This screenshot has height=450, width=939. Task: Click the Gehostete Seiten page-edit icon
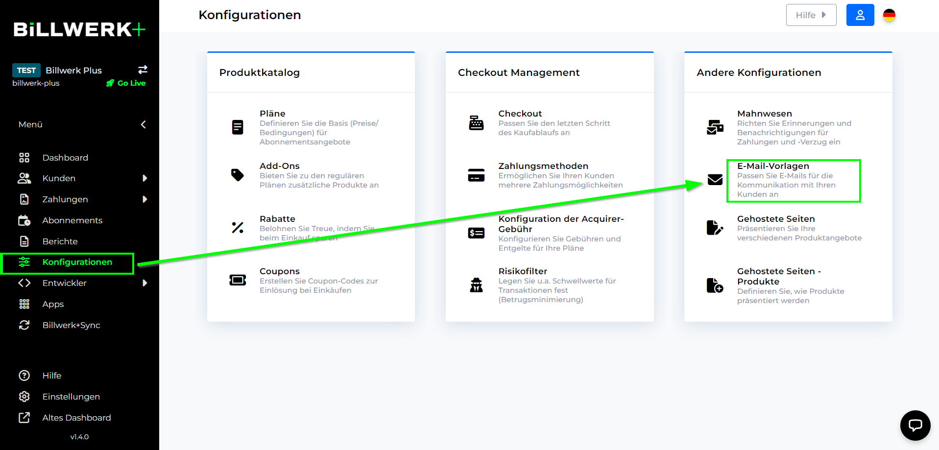click(x=715, y=228)
